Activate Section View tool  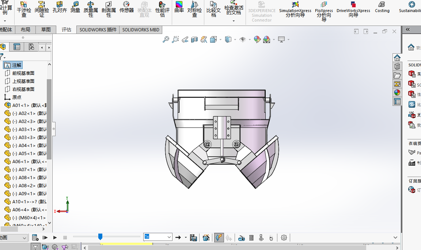click(194, 40)
